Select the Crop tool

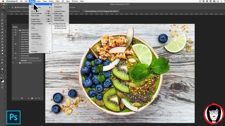tap(2, 27)
